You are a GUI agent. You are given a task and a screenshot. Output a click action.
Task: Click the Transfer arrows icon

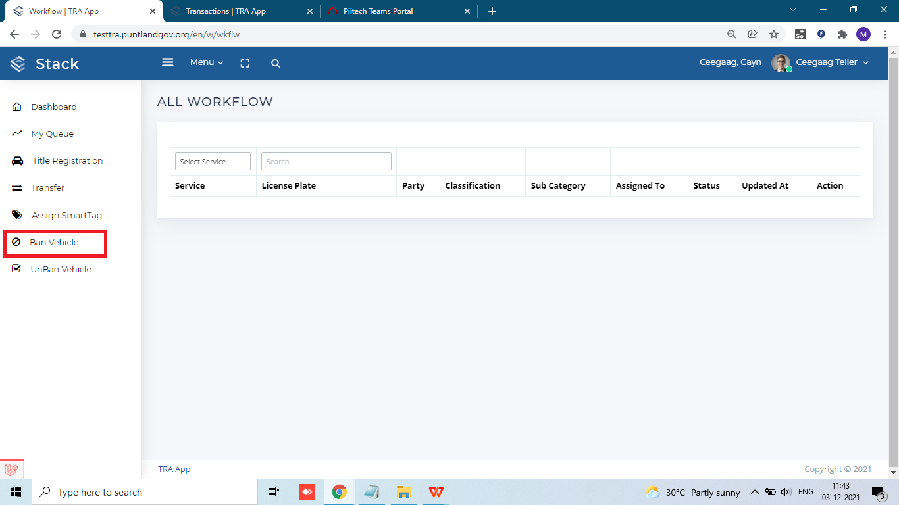point(17,188)
